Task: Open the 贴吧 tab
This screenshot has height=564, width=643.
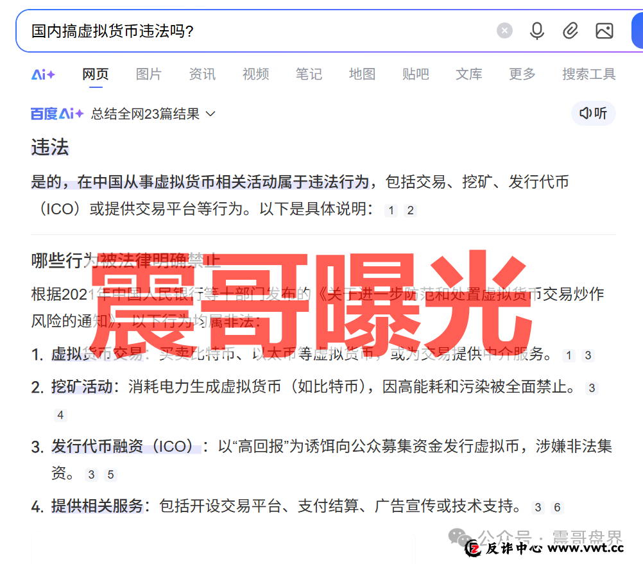Action: (415, 74)
